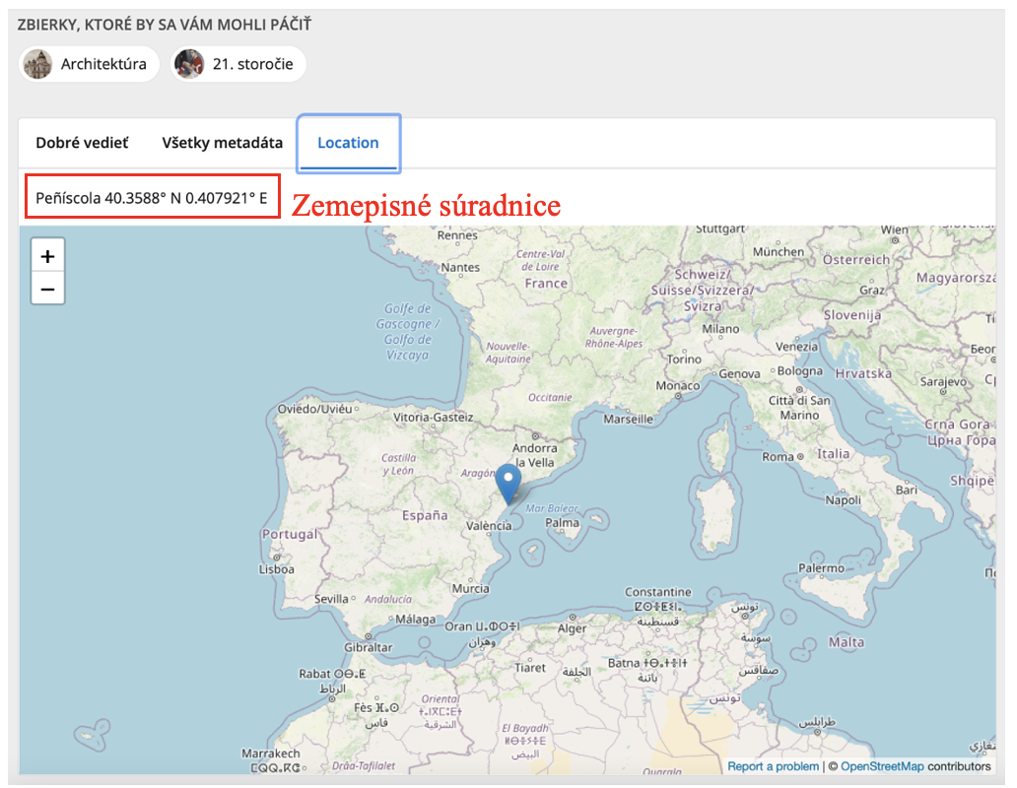The height and width of the screenshot is (788, 1017).
Task: Click the Palma label on the map
Action: [x=562, y=522]
